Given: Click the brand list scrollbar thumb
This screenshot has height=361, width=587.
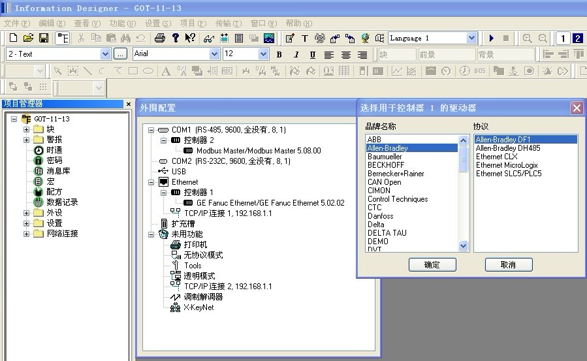Looking at the screenshot, I should click(x=464, y=159).
